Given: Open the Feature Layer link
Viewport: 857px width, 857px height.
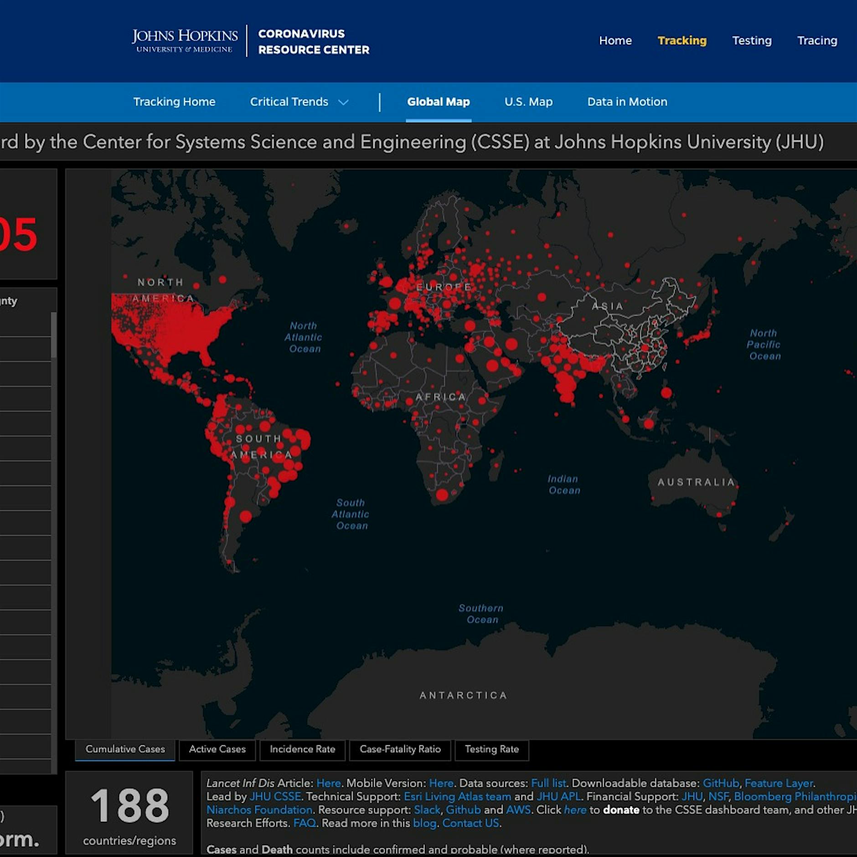Looking at the screenshot, I should 779,783.
